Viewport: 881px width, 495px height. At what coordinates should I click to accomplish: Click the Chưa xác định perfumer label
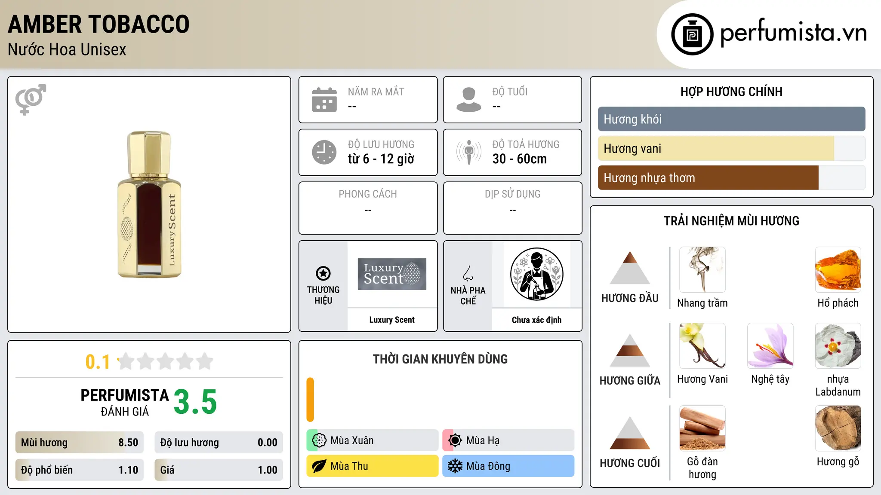(x=536, y=320)
